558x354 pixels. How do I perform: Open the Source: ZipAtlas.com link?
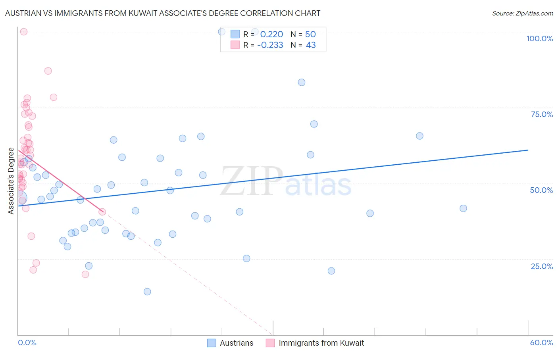click(523, 13)
